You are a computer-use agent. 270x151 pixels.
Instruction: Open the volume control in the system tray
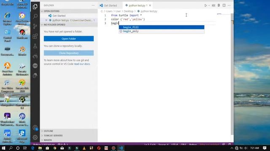[x=246, y=148]
